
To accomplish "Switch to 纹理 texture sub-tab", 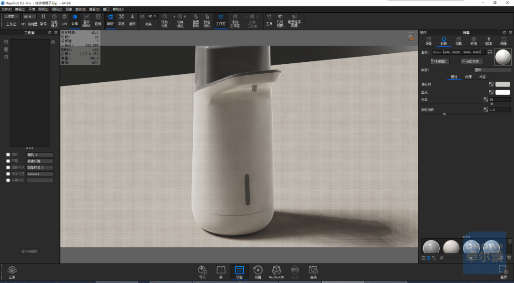I will [468, 77].
